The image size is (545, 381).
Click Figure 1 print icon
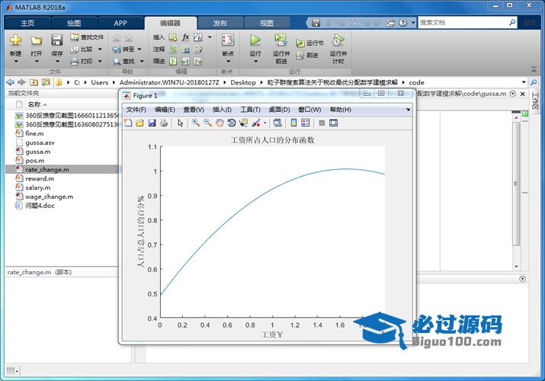[164, 123]
